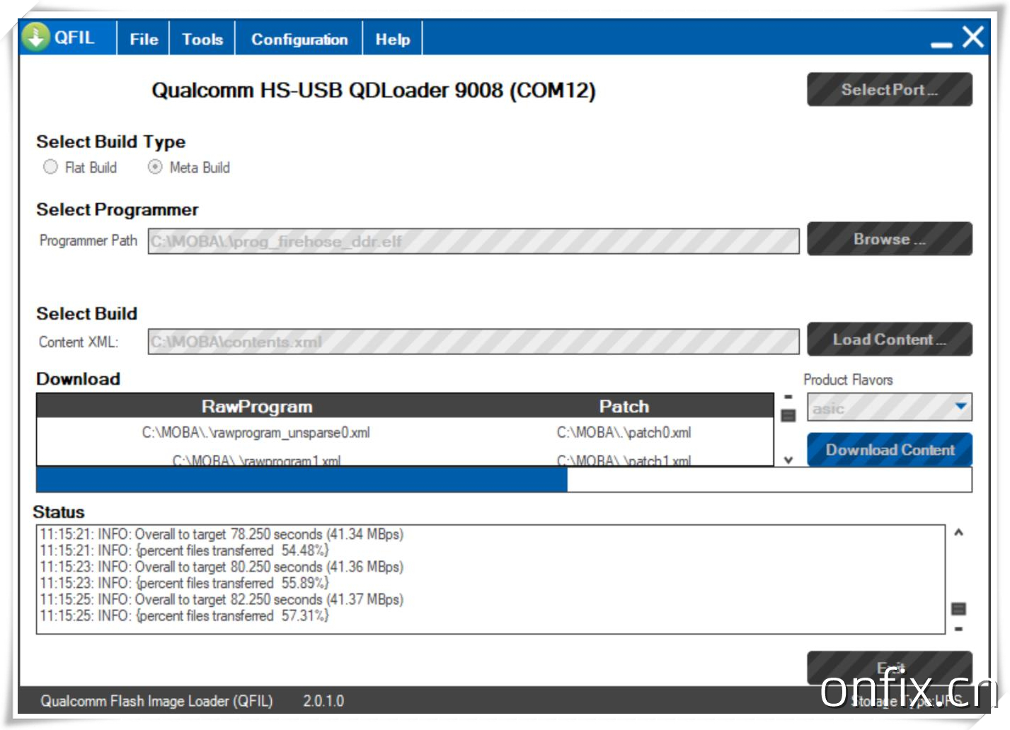Open the Help menu
This screenshot has height=730, width=1010.
(392, 40)
